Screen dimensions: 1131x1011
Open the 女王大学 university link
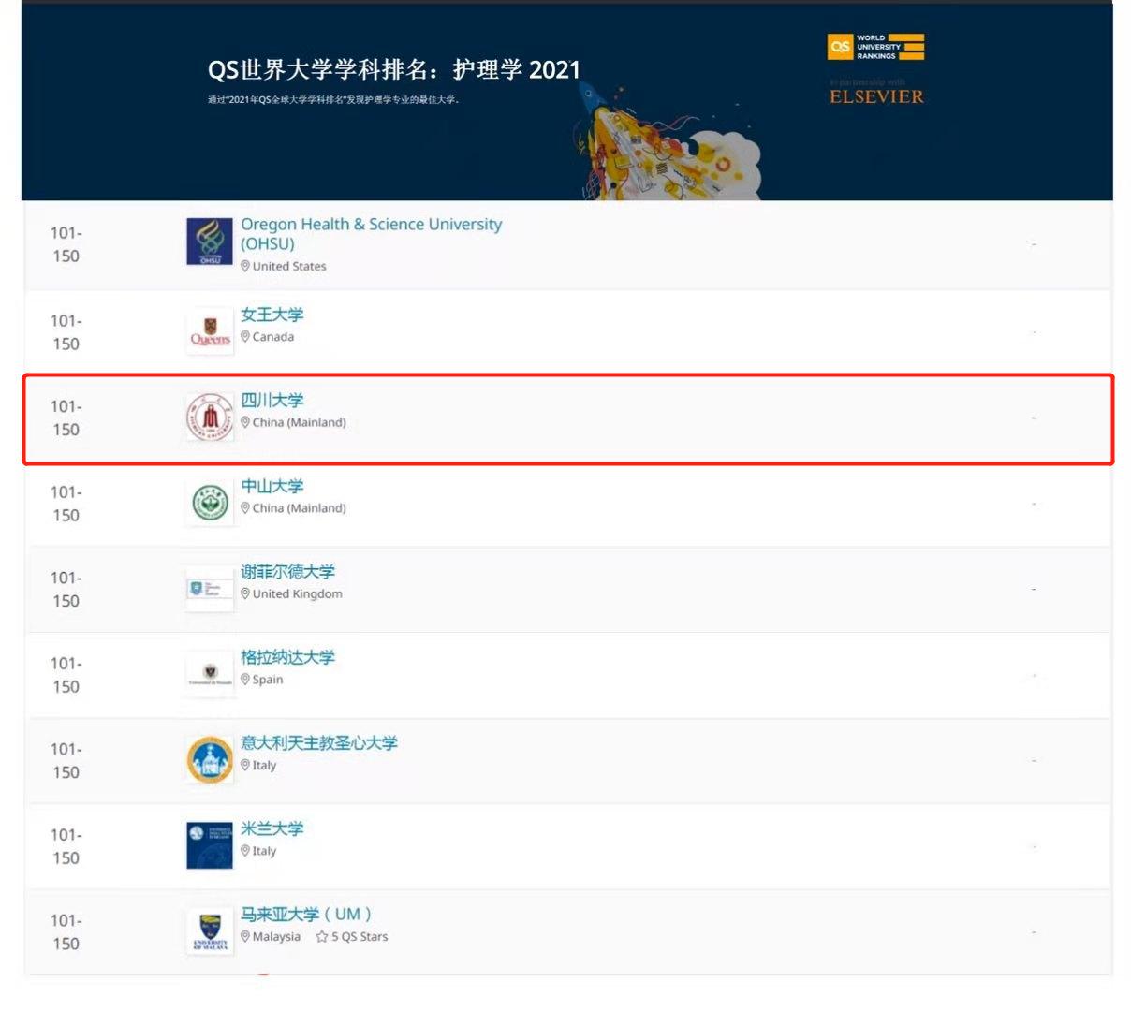click(x=272, y=315)
